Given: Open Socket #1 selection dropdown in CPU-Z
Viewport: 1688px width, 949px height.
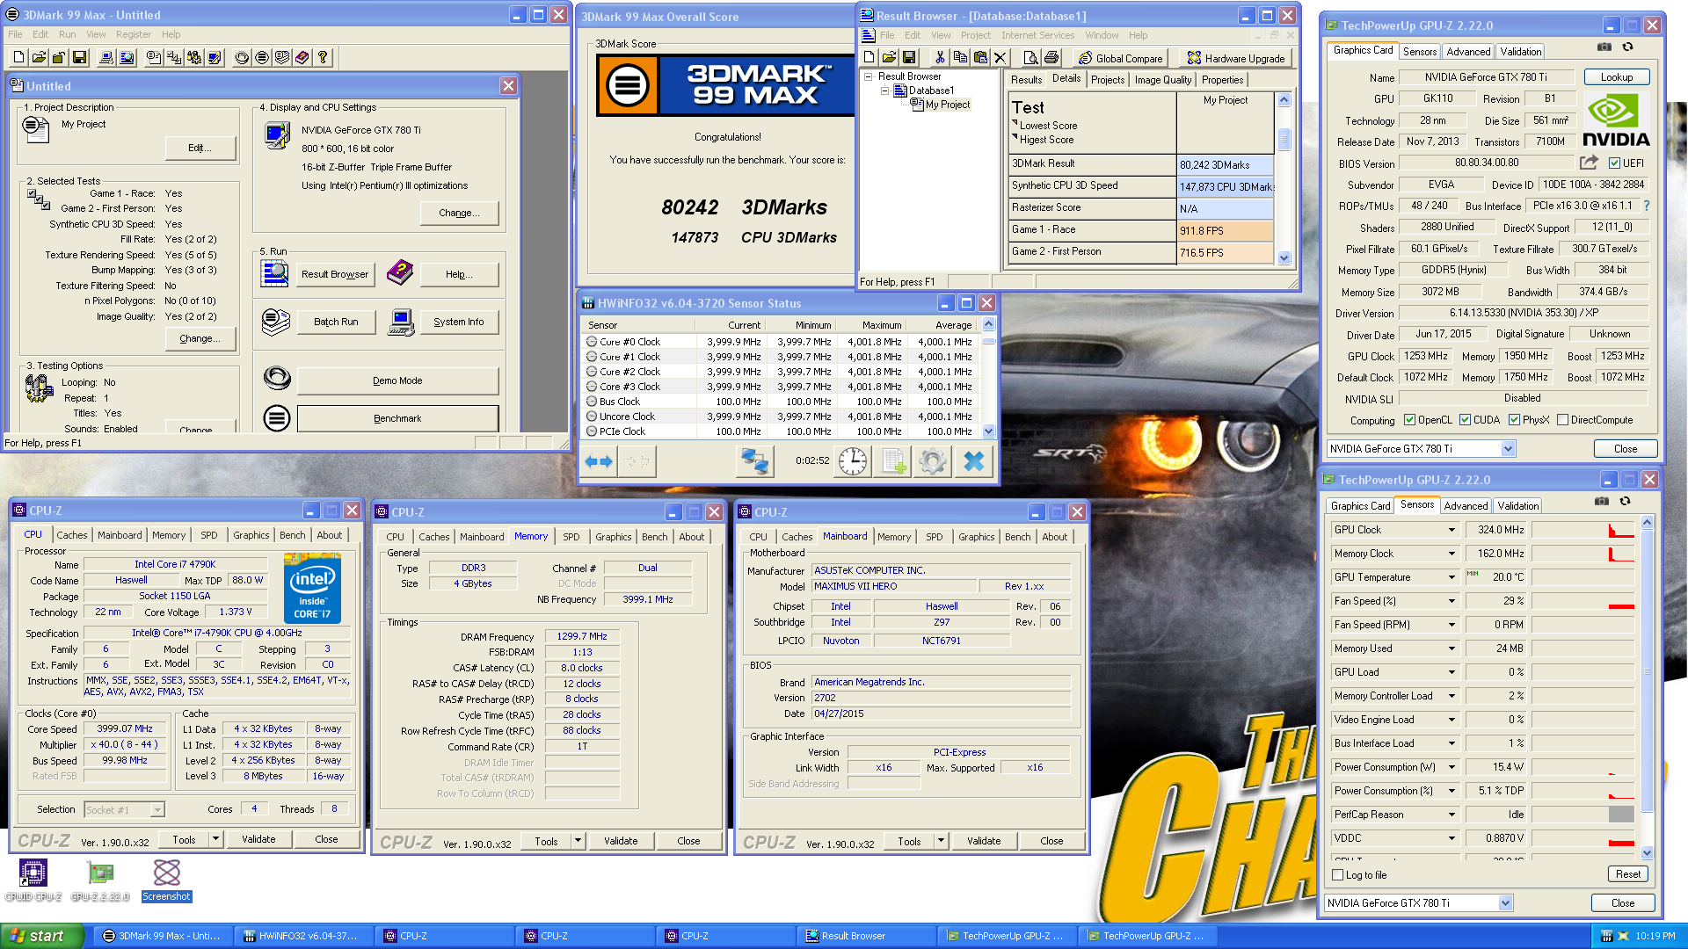Looking at the screenshot, I should point(157,810).
